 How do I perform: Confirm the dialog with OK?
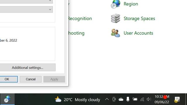click(x=8, y=79)
